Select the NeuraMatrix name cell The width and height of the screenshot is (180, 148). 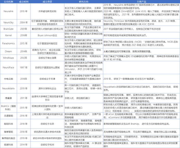coord(8,88)
